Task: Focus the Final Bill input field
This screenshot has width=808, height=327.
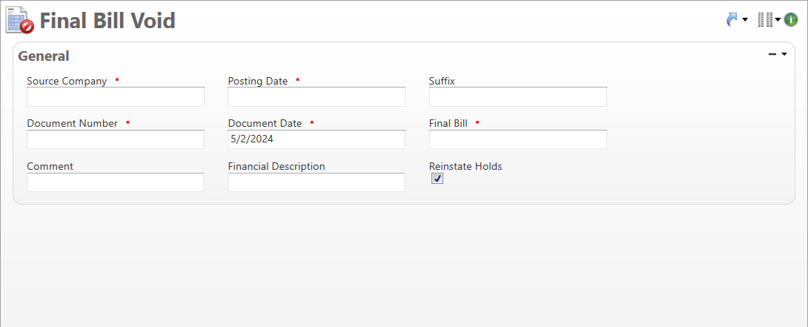Action: click(x=517, y=139)
